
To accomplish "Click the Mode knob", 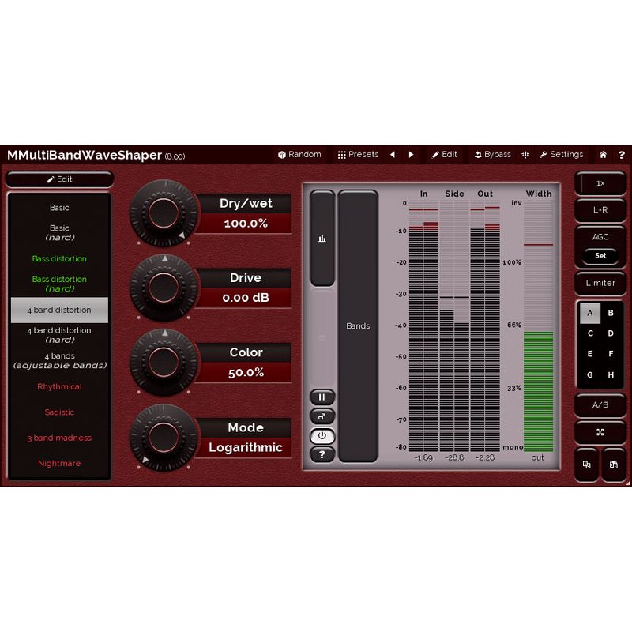I will [x=164, y=438].
